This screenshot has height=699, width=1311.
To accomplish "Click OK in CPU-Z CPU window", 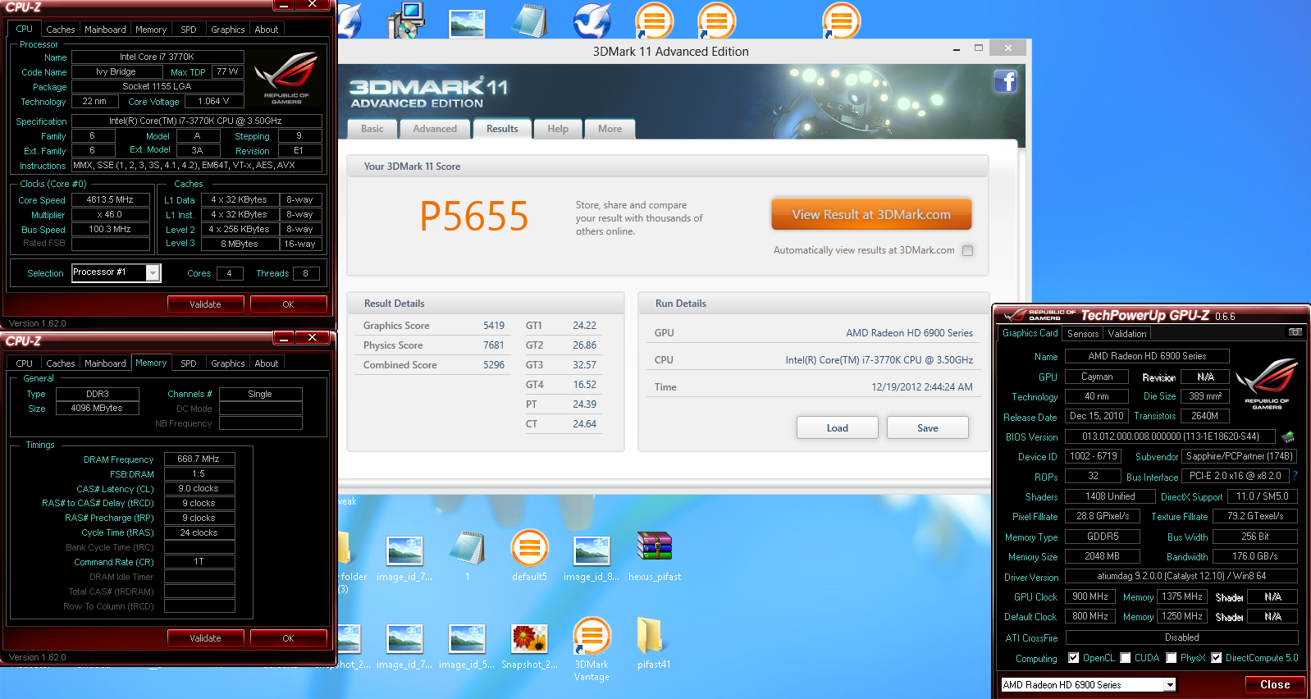I will pyautogui.click(x=288, y=304).
